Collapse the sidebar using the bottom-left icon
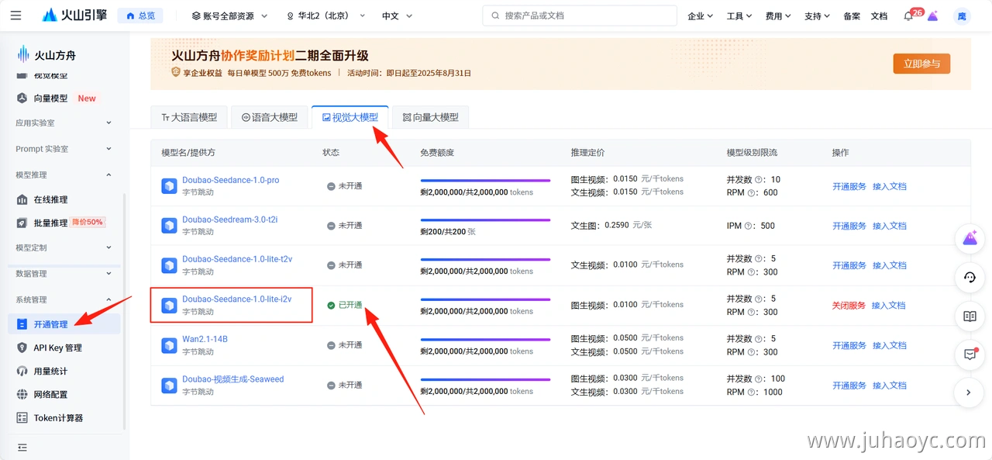 coord(22,448)
